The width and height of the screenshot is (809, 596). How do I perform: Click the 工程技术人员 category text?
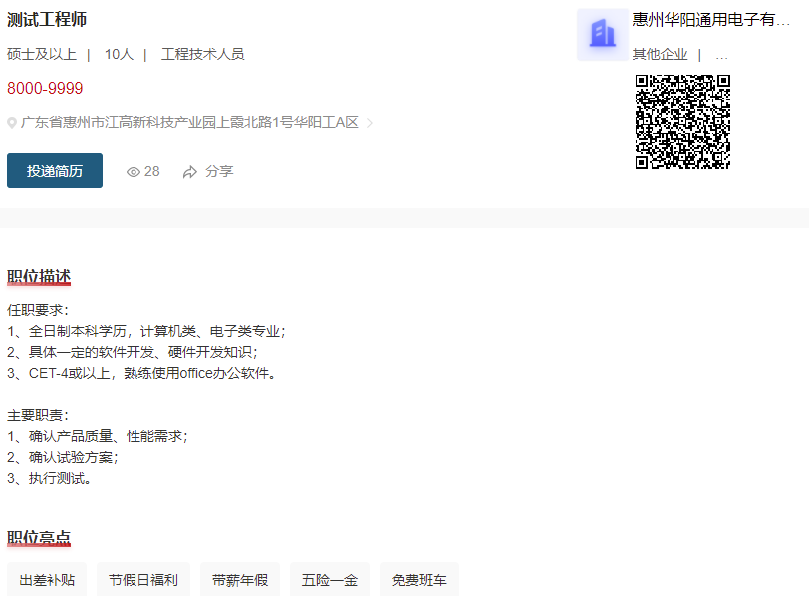[x=203, y=54]
